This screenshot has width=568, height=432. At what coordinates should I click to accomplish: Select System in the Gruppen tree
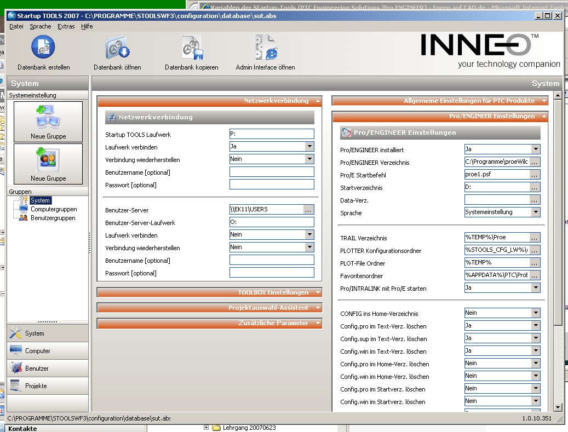tap(40, 200)
